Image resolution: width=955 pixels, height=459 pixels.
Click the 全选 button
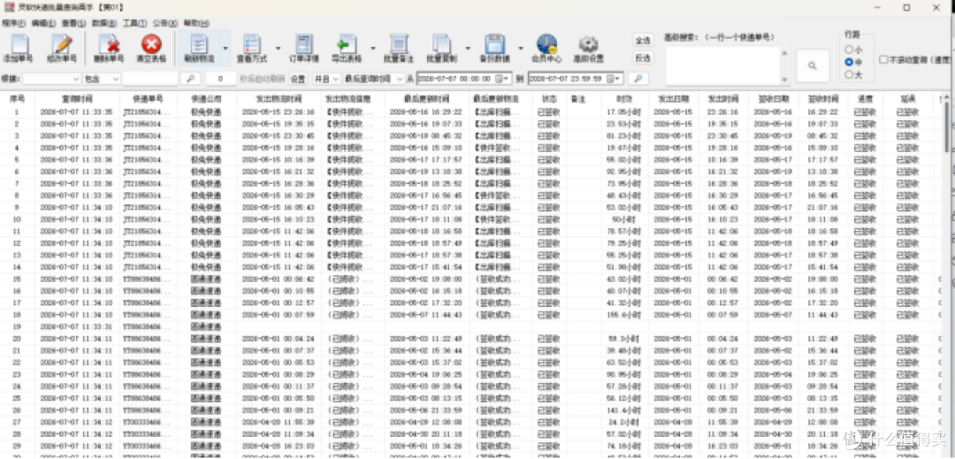tap(643, 40)
